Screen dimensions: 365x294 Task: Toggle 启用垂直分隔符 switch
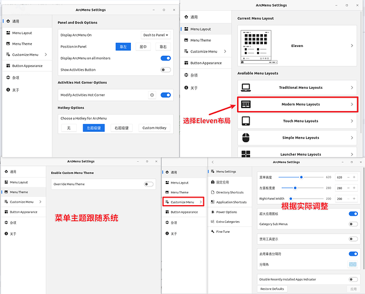(353, 254)
